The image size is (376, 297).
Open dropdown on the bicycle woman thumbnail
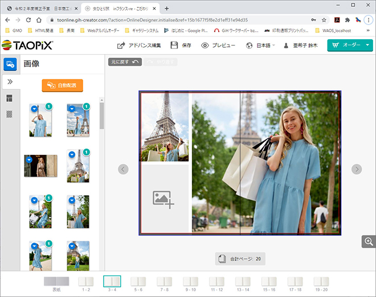[x=34, y=200]
